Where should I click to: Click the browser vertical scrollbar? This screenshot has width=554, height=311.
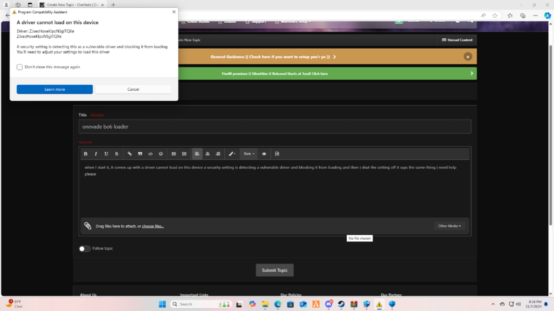coord(551,136)
